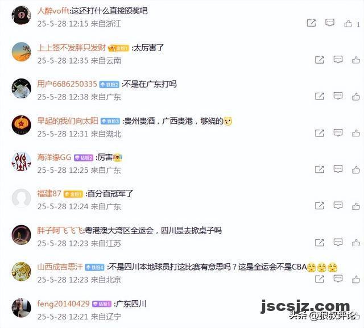The height and width of the screenshot is (328, 364).
Task: Like the comment by 人醉vofft
Action: point(348,23)
